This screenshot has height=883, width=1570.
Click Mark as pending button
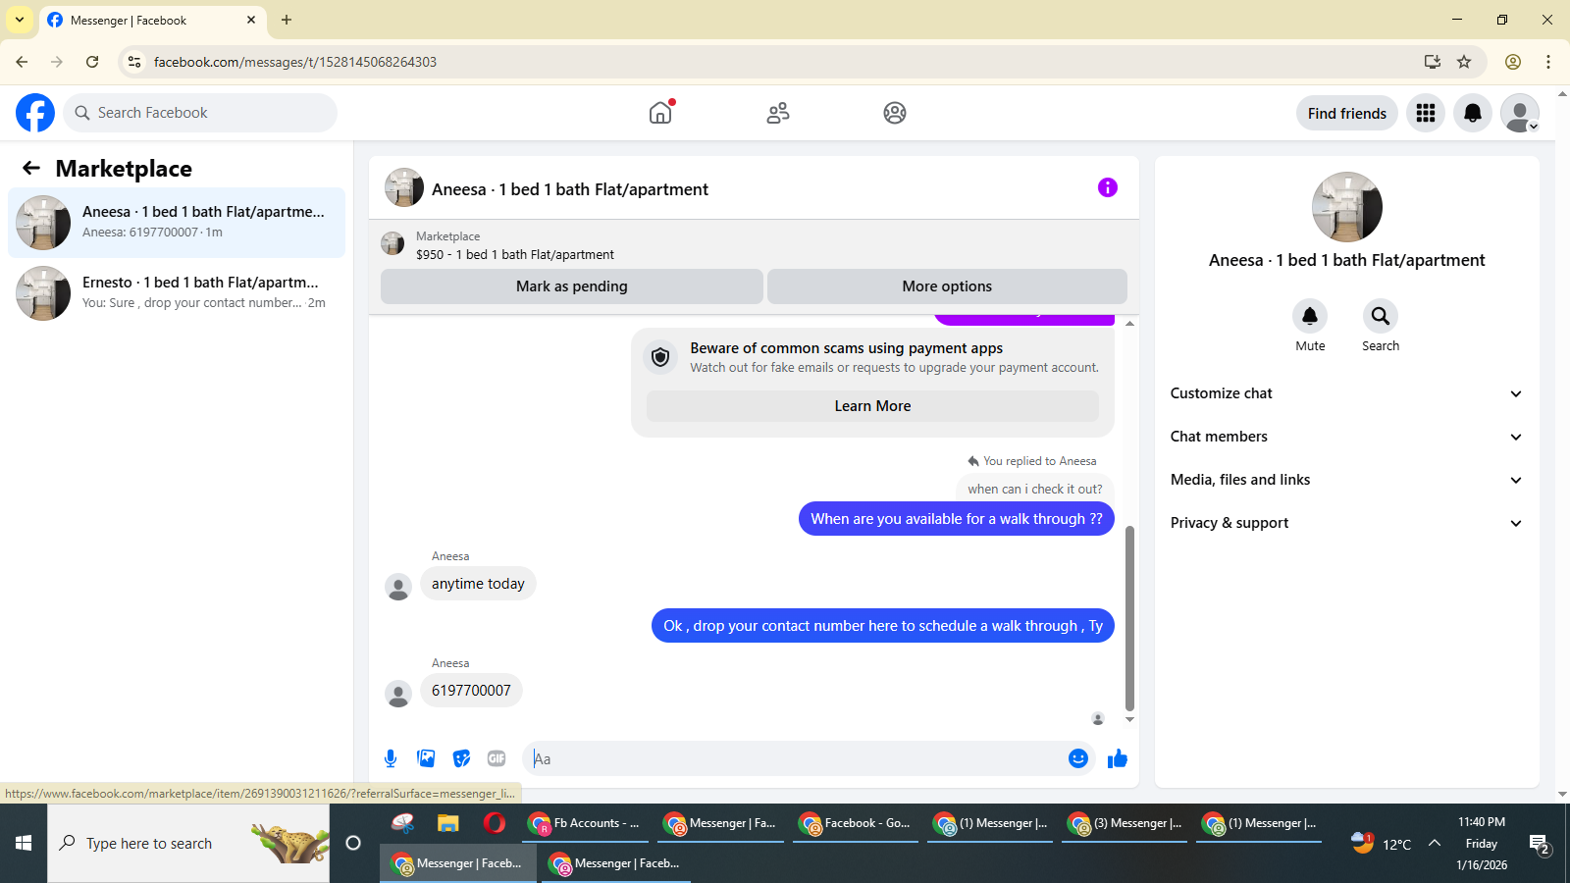point(572,286)
